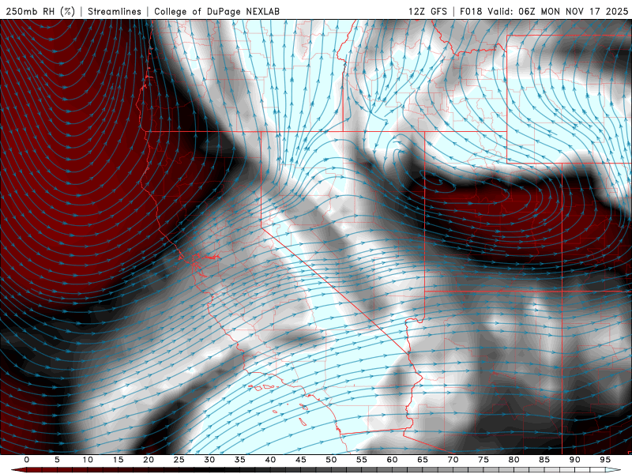Viewport: 632px width, 474px height.
Task: Click the '55' colorbar scale label
Action: point(362,460)
